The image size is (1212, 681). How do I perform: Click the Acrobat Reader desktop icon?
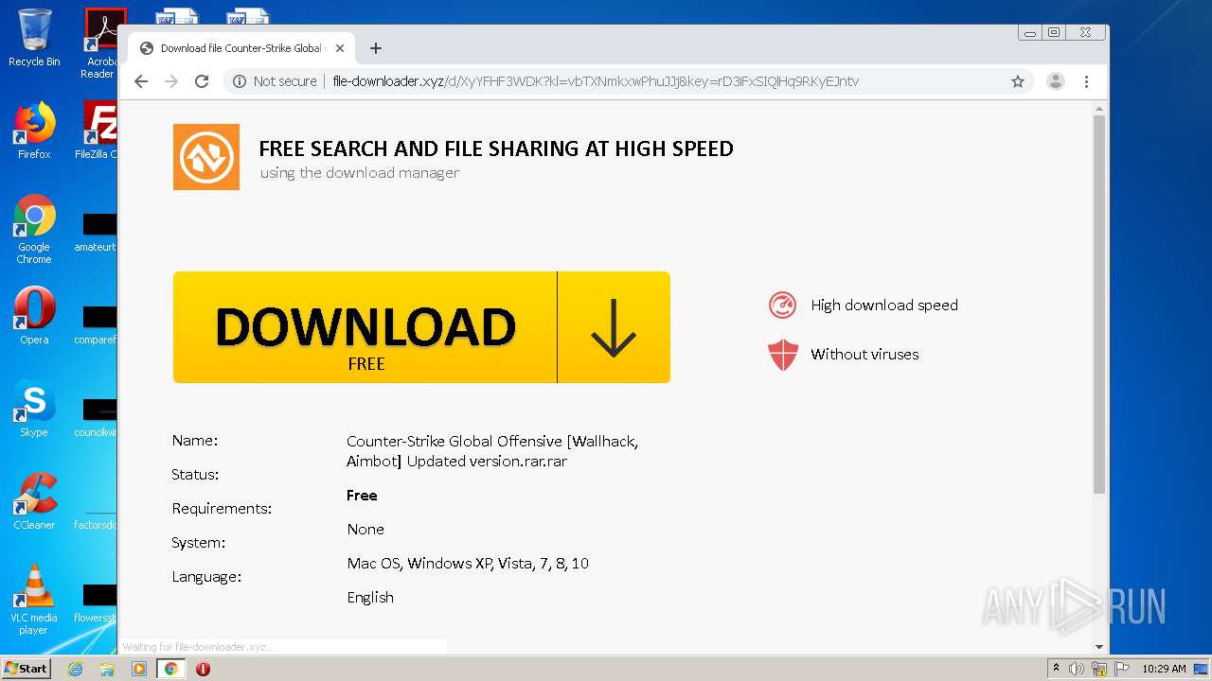(x=100, y=44)
